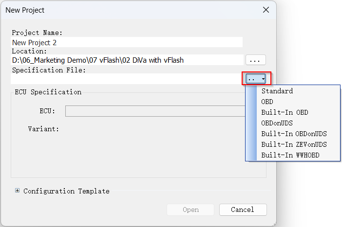Click the Project Name text field

coord(127,42)
